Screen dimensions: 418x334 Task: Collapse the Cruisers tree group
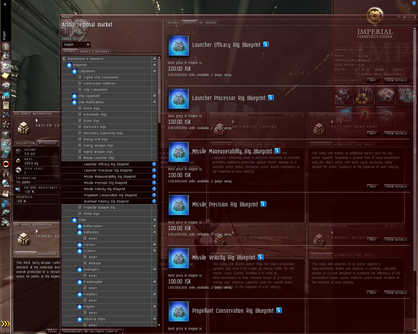point(154,251)
